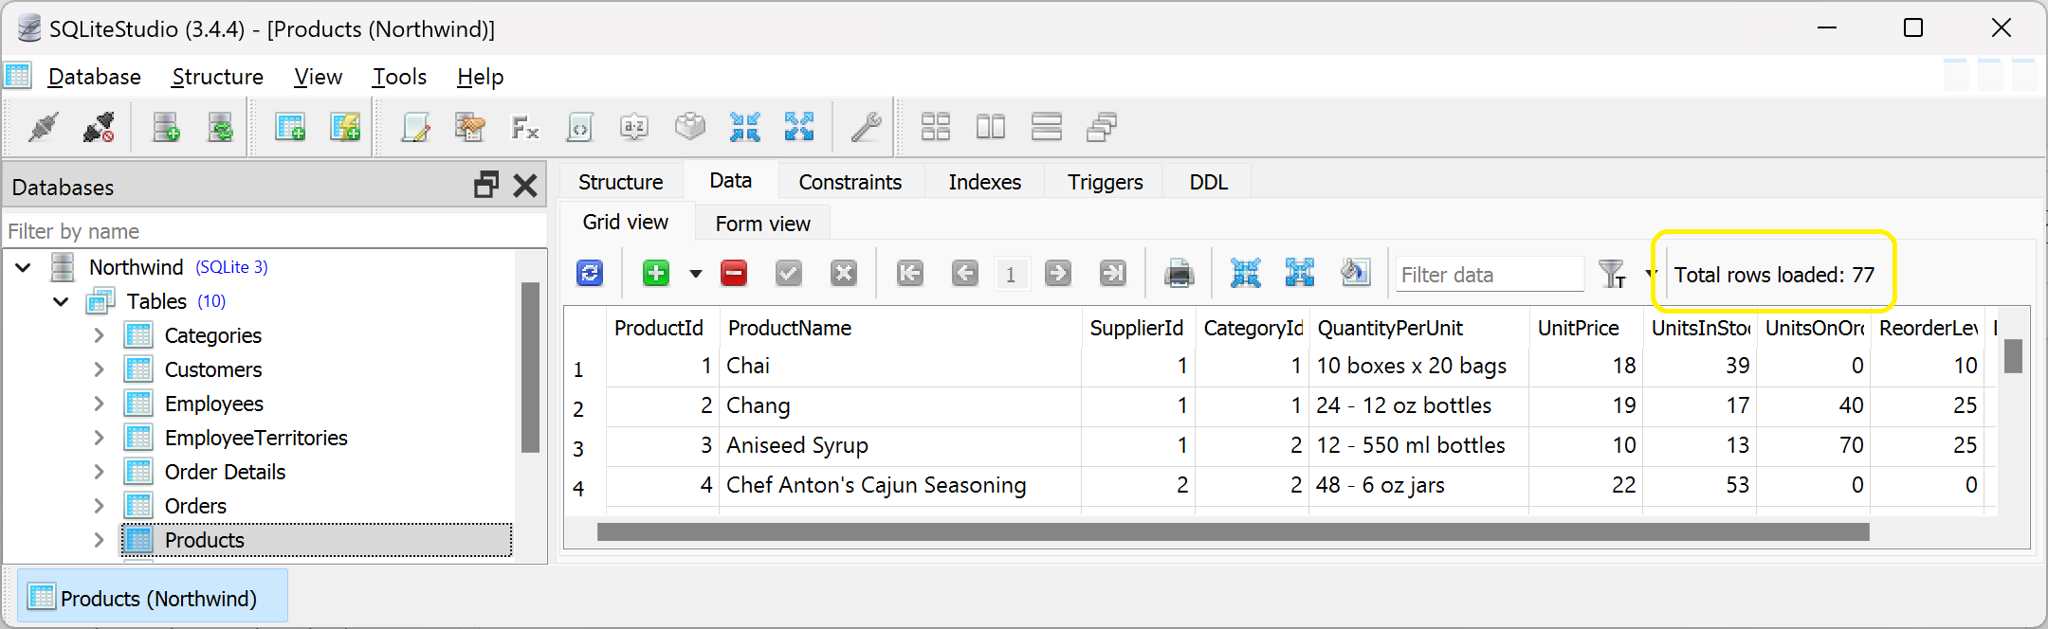The height and width of the screenshot is (629, 2048).
Task: Cascade windows icon
Action: (1101, 126)
